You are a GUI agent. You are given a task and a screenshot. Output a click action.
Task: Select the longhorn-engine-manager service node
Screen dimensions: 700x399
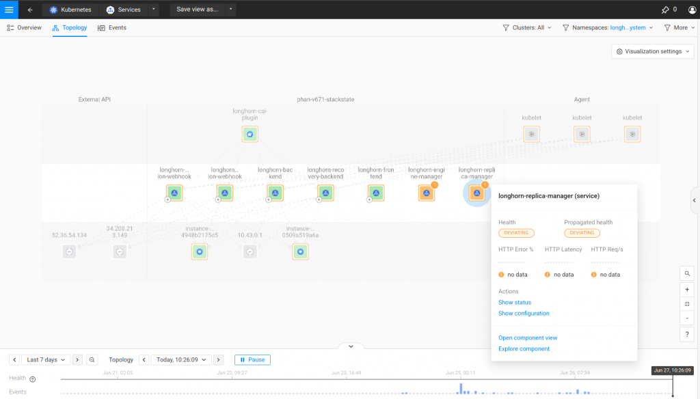click(x=426, y=193)
